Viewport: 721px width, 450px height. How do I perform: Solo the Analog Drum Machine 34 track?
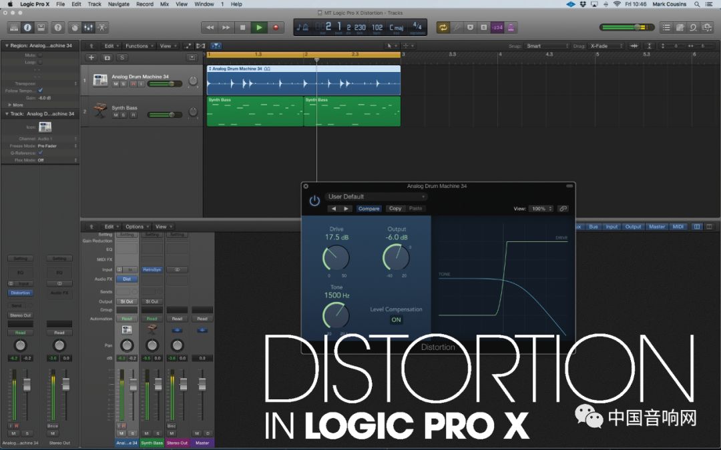click(x=124, y=84)
